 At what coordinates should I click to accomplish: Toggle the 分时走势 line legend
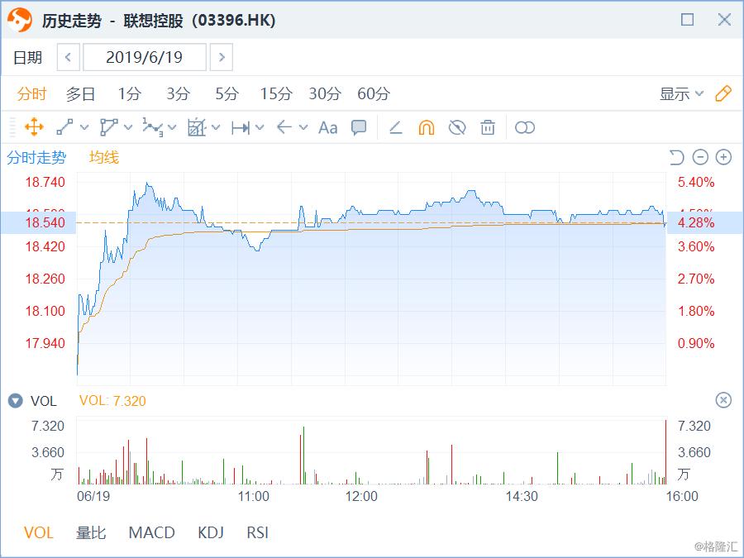(36, 157)
